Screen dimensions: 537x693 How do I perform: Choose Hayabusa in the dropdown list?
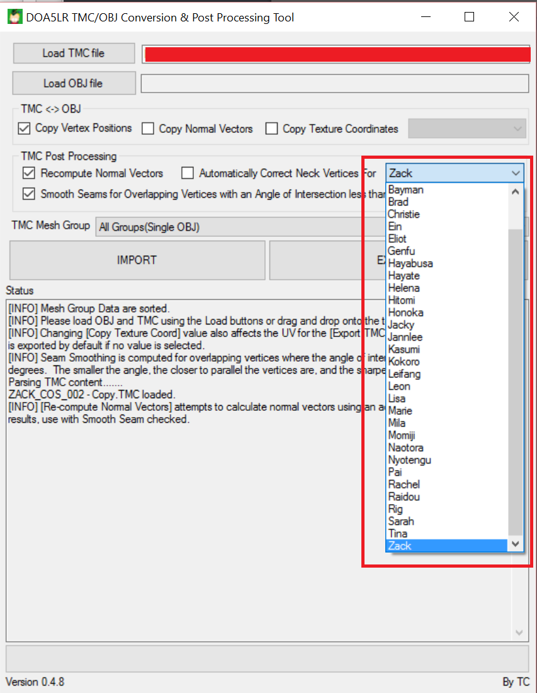[410, 263]
